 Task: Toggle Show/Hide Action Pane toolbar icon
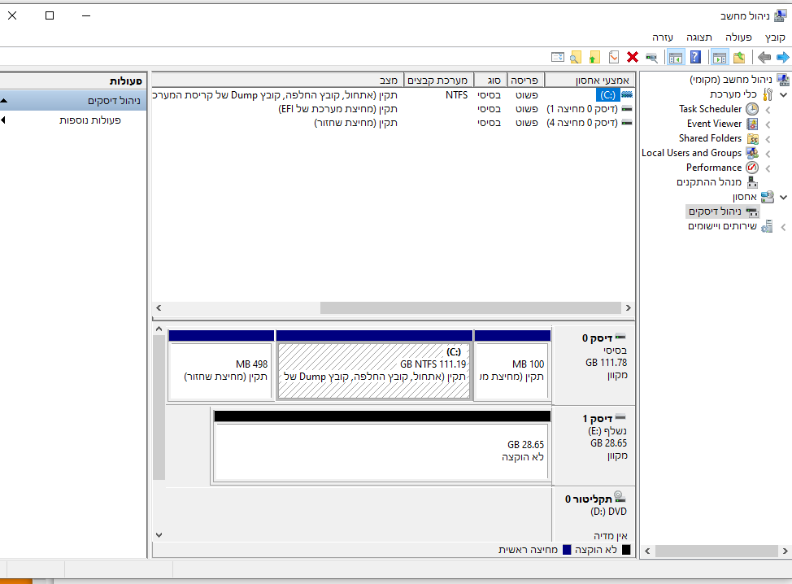pos(676,58)
